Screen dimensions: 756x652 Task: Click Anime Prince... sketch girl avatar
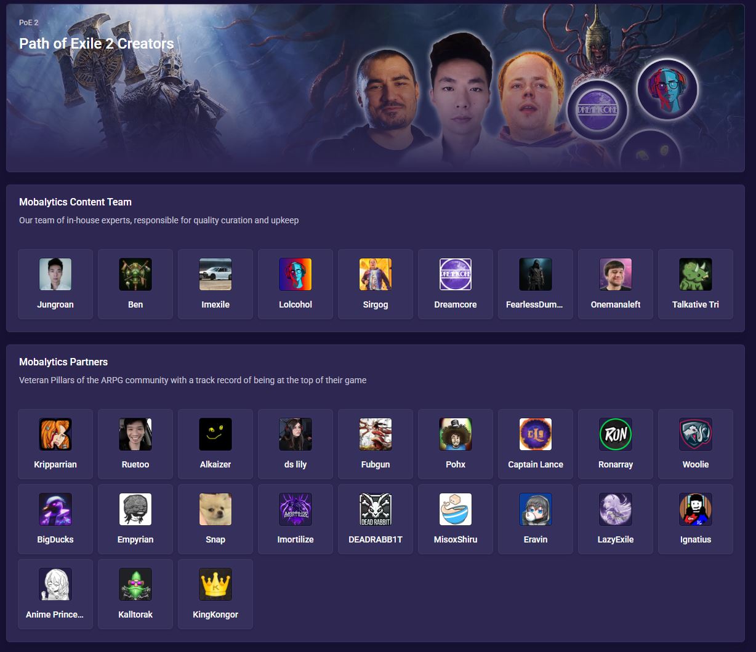(x=55, y=584)
